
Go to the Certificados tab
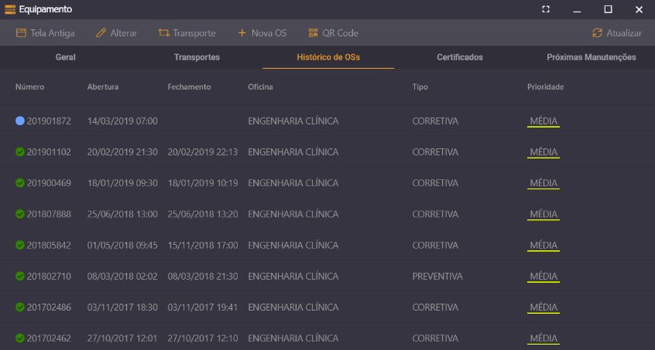[x=459, y=57]
